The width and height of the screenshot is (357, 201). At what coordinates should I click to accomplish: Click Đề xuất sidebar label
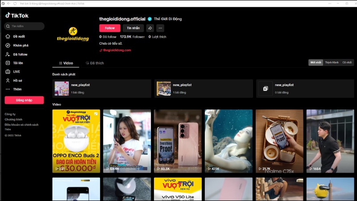tap(19, 37)
